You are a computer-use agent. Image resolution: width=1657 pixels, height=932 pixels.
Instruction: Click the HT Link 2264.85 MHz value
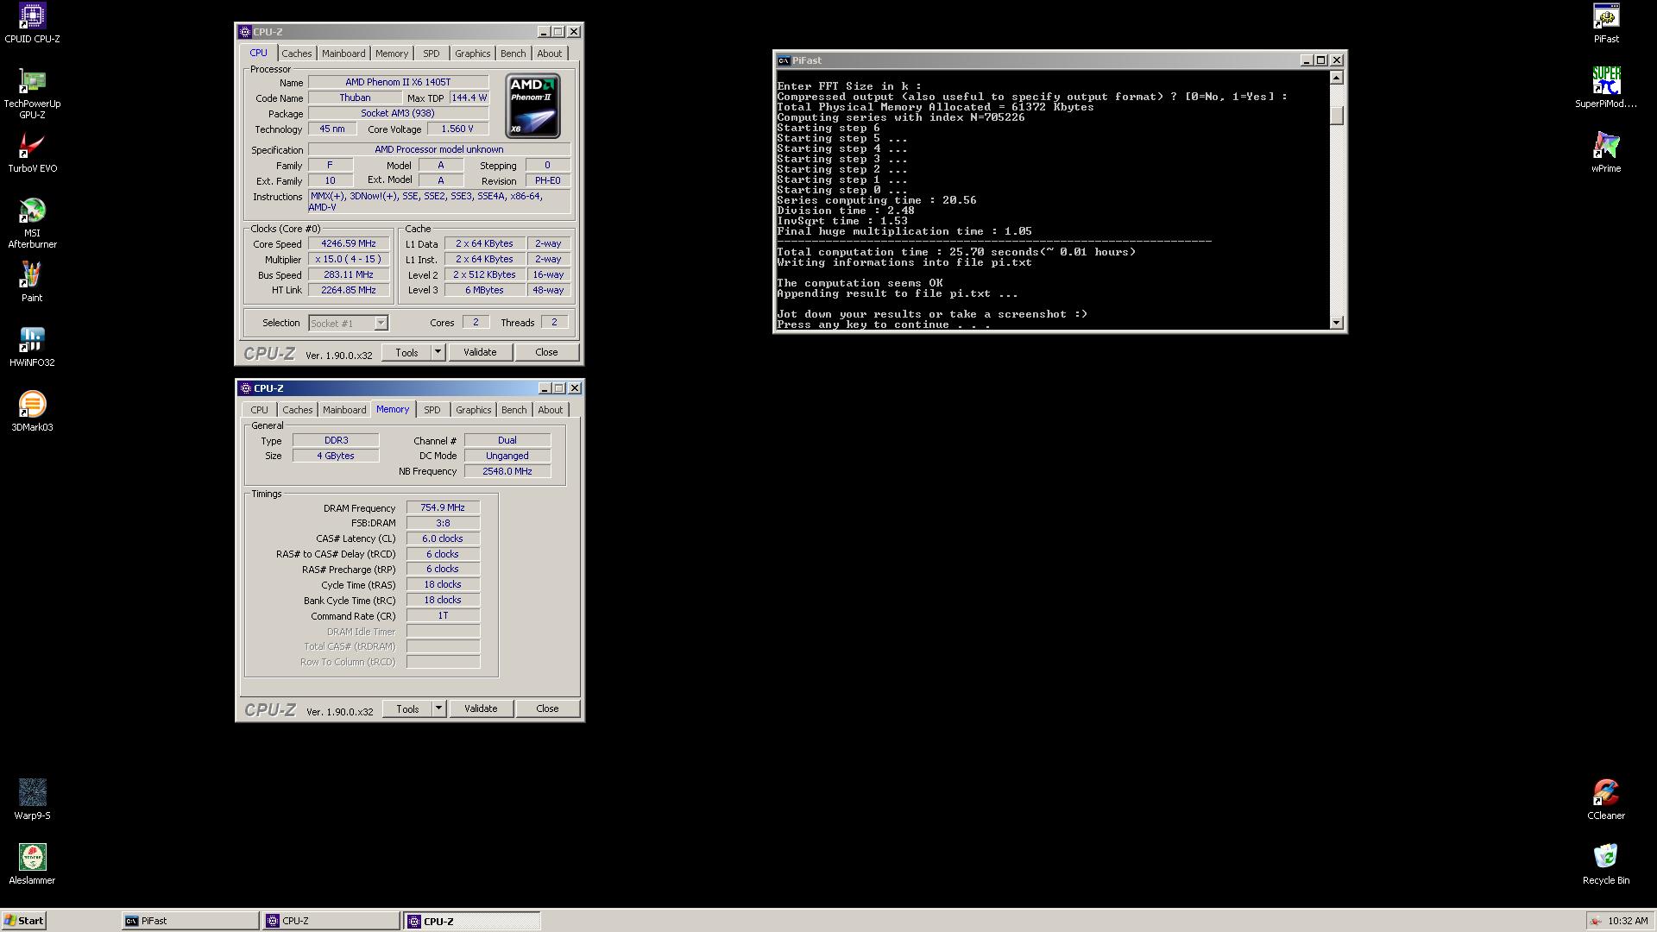[x=349, y=290]
